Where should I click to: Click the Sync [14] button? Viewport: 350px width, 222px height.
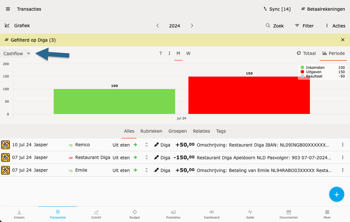[x=277, y=9]
